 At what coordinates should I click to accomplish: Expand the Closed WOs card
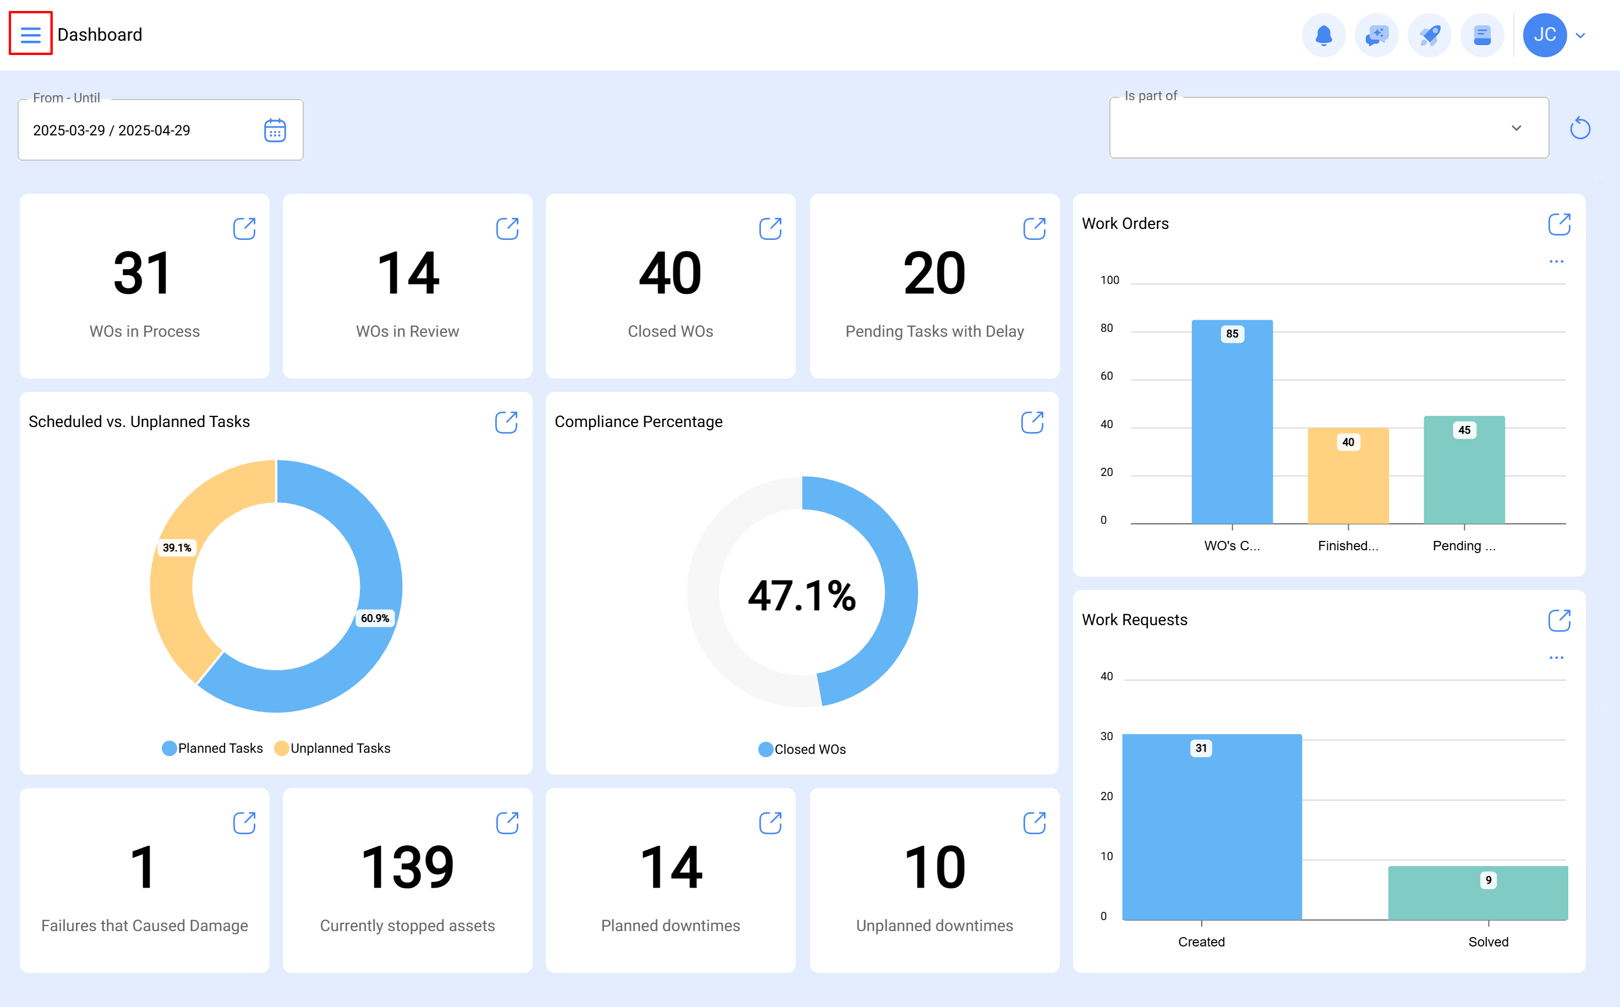pos(770,228)
